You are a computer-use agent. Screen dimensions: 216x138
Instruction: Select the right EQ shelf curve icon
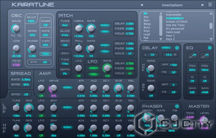pyautogui.click(x=205, y=56)
